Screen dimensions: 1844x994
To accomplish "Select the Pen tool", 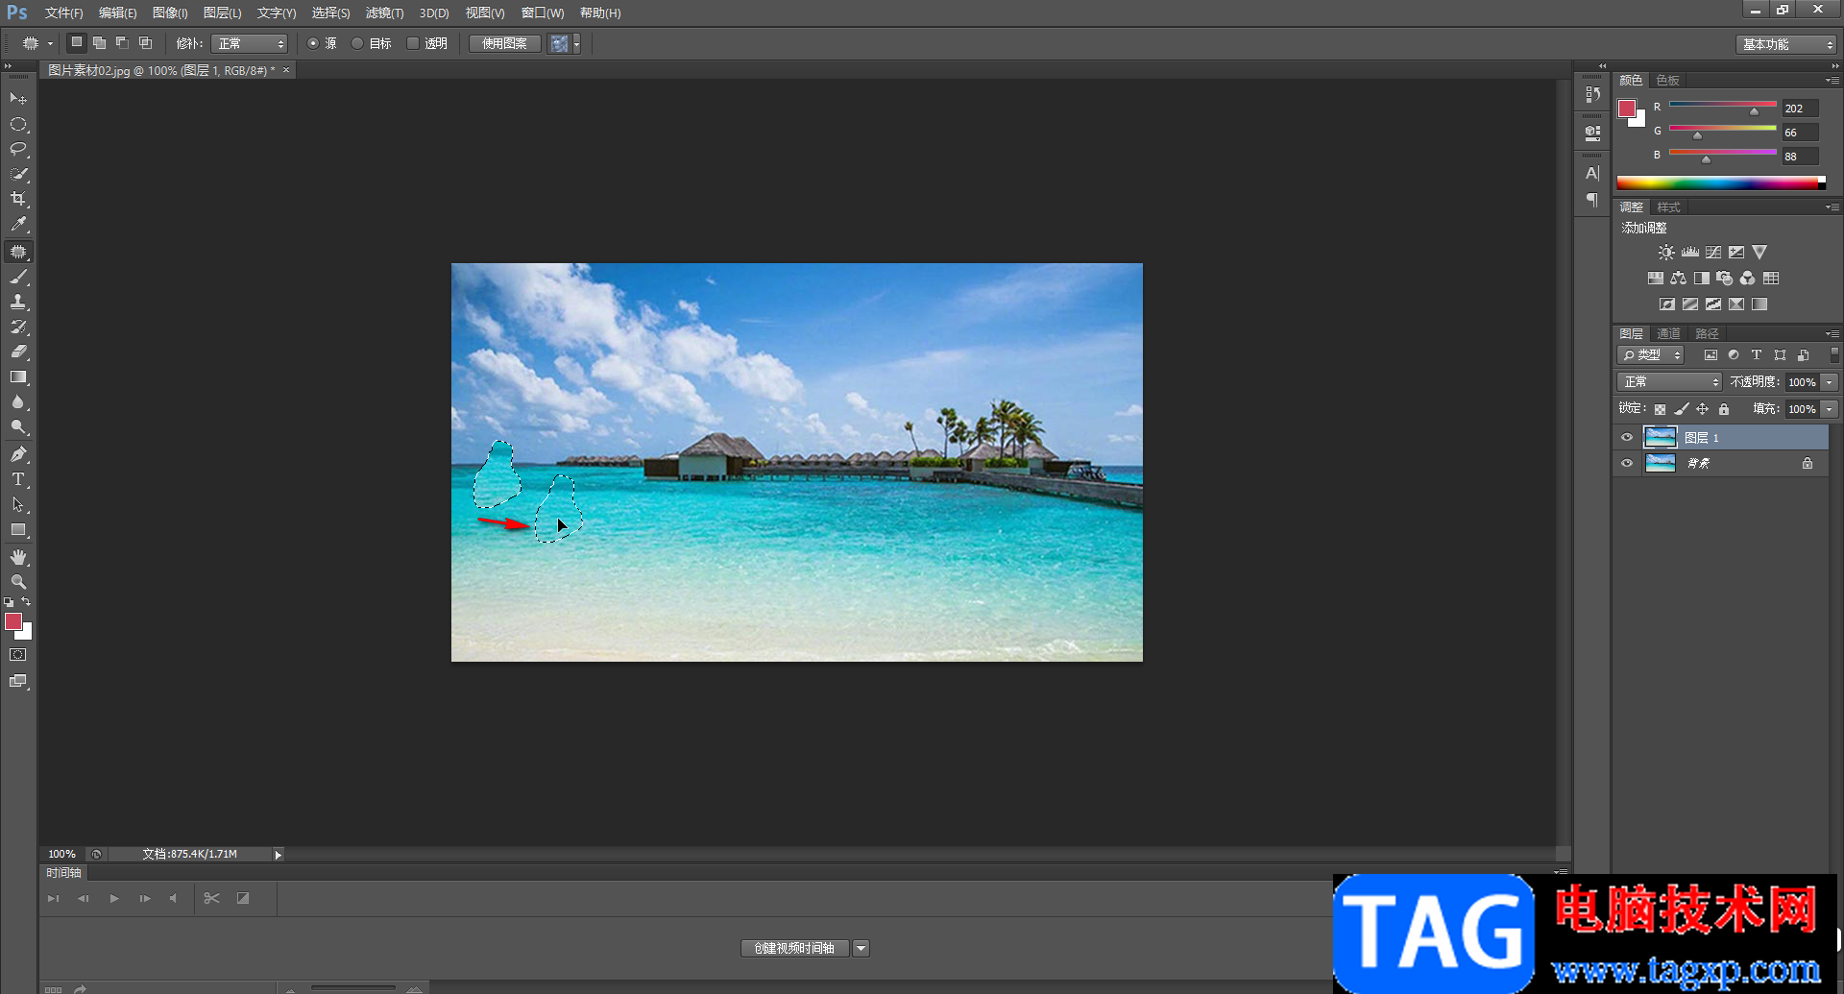I will tap(18, 454).
